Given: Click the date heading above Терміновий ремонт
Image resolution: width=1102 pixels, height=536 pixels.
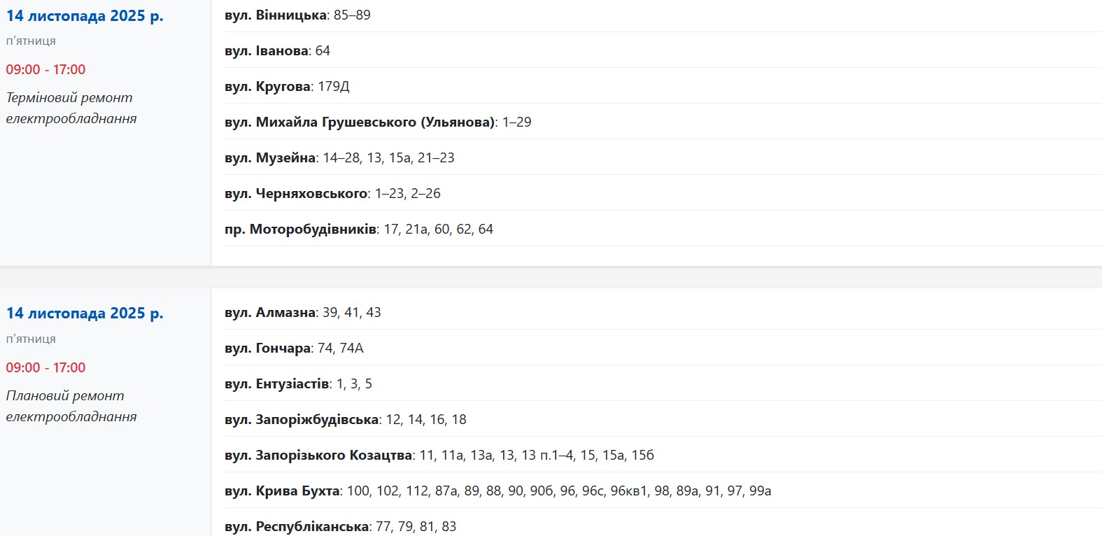Looking at the screenshot, I should point(85,16).
